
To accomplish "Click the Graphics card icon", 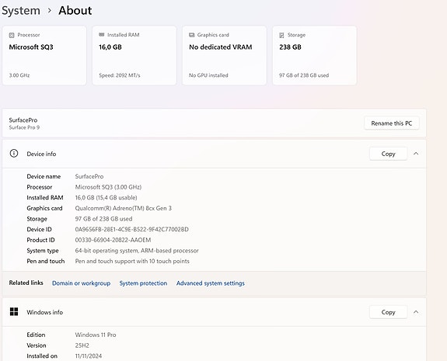I will tap(191, 35).
